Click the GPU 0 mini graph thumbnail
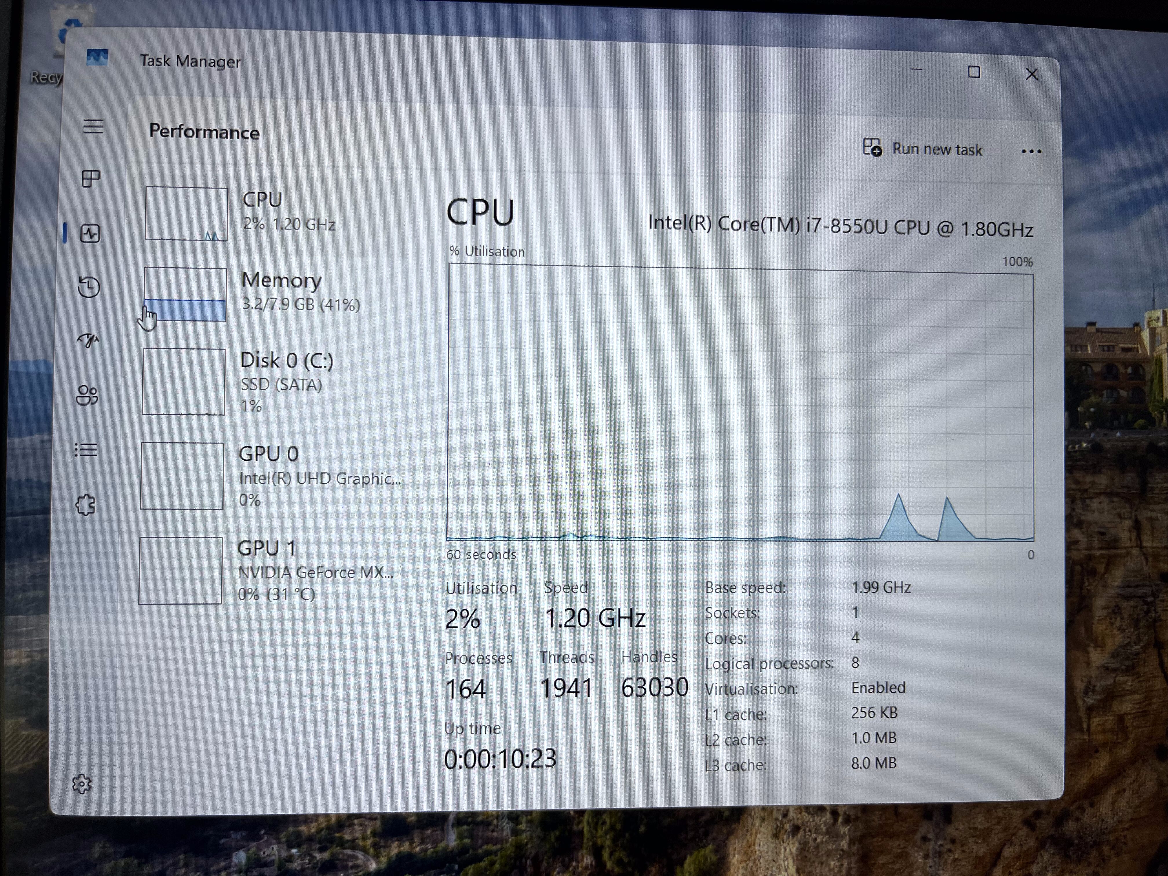This screenshot has height=876, width=1168. click(182, 476)
